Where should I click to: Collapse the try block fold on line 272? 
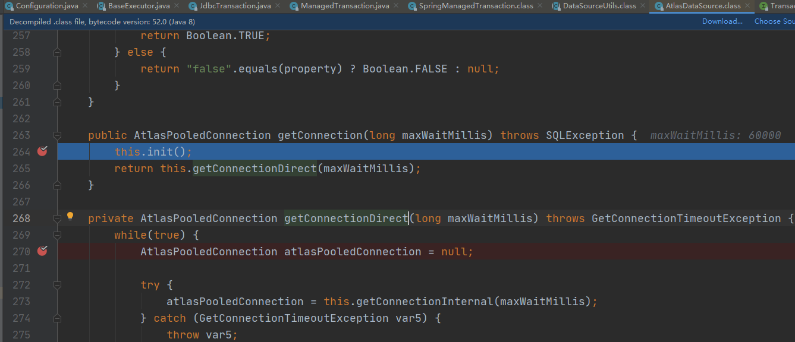pyautogui.click(x=57, y=285)
